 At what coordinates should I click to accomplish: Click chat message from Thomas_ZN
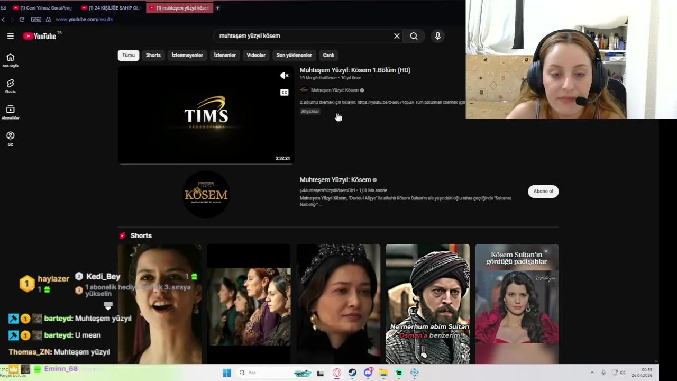point(59,352)
